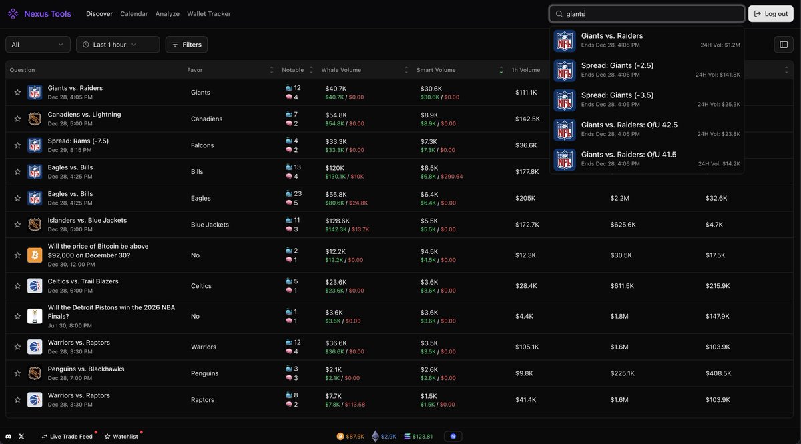Screen dimensions: 801x444
Task: Click the Nexus Tools logo icon
Action: [x=13, y=13]
